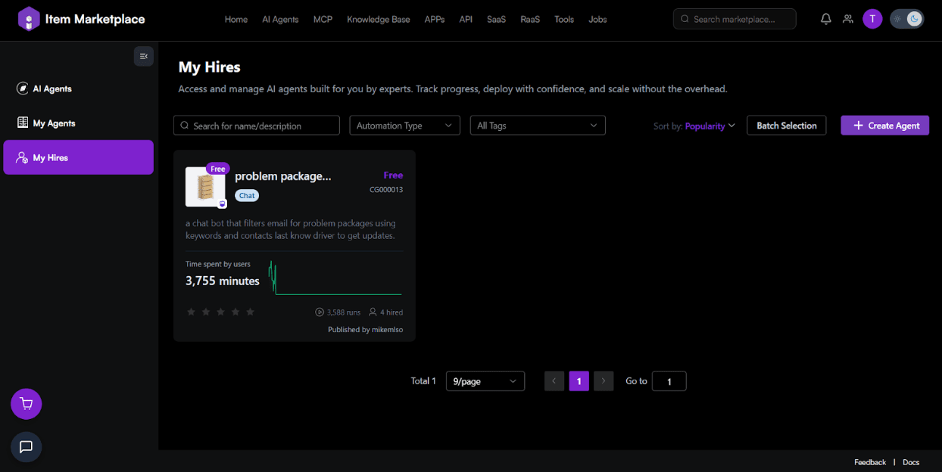Click the Item Marketplace logo icon
942x472 pixels.
pyautogui.click(x=29, y=19)
